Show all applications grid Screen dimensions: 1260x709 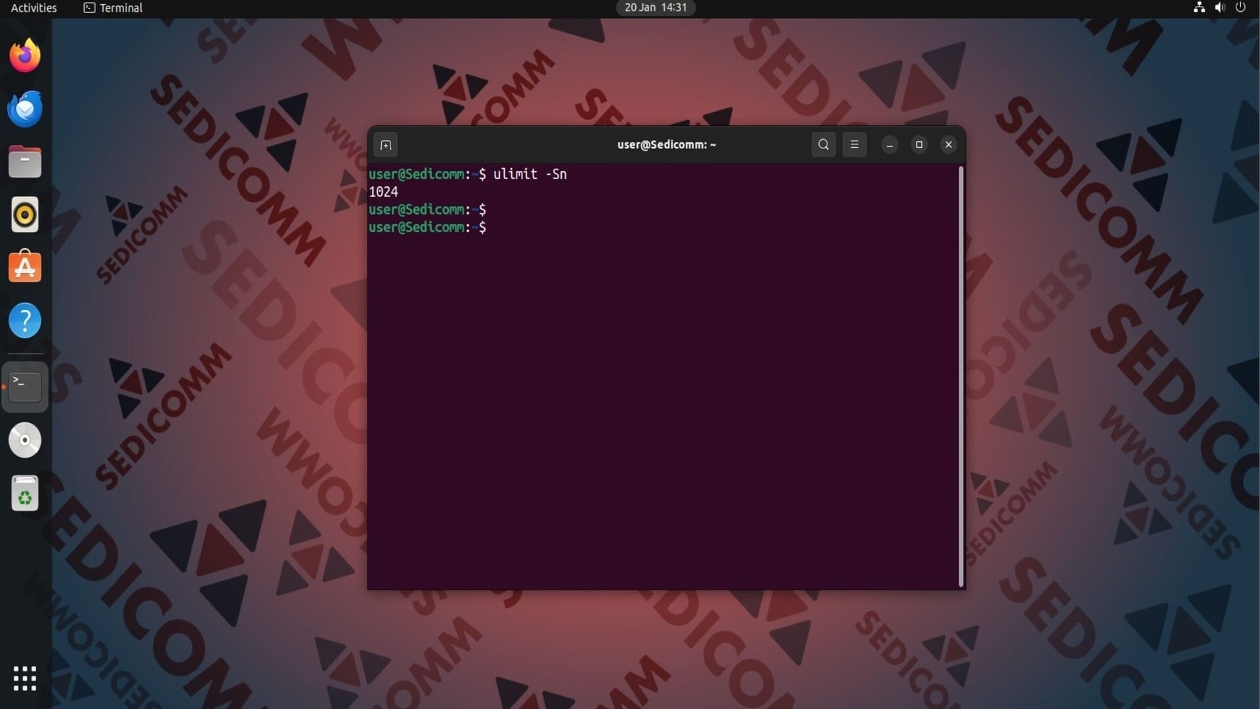click(25, 678)
